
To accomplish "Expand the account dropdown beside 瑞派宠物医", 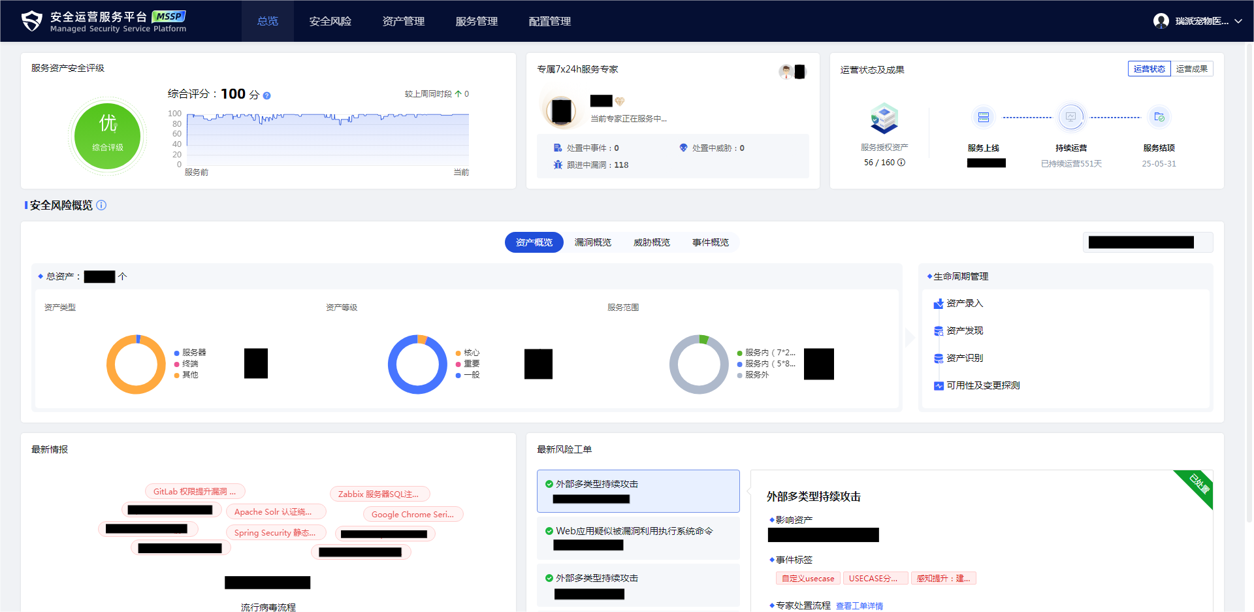I will (1240, 21).
